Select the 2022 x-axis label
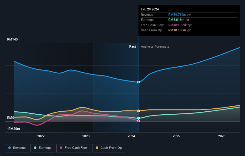 pyautogui.click(x=41, y=136)
